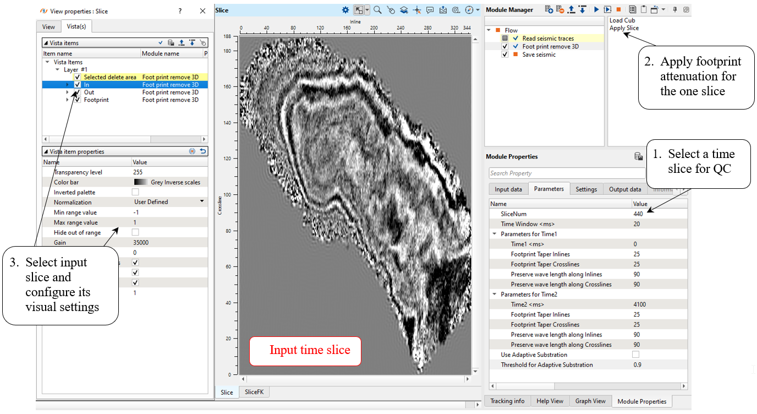Screen dimensions: 757x414
Task: Click Apply Slice action
Action: (624, 28)
